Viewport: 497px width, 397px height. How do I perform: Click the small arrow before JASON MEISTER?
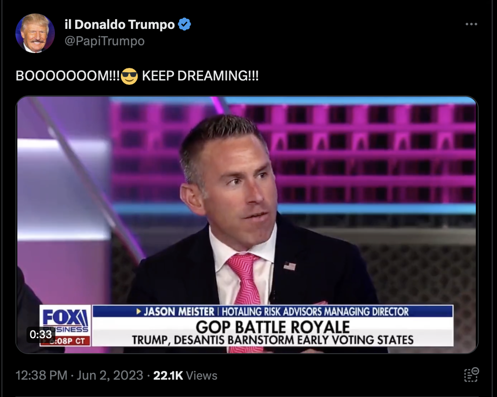tap(139, 311)
